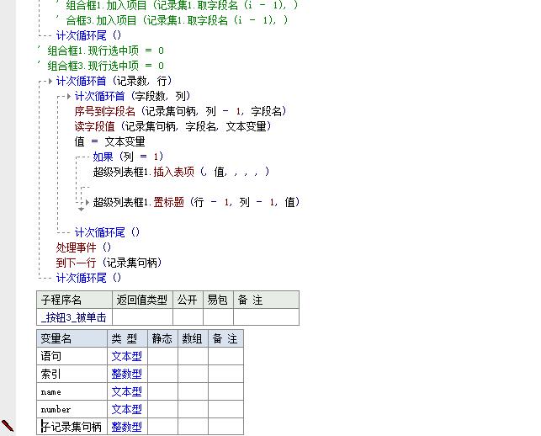The width and height of the screenshot is (541, 436).
Task: Select variable name 子记录集句柄
Action: click(x=72, y=427)
